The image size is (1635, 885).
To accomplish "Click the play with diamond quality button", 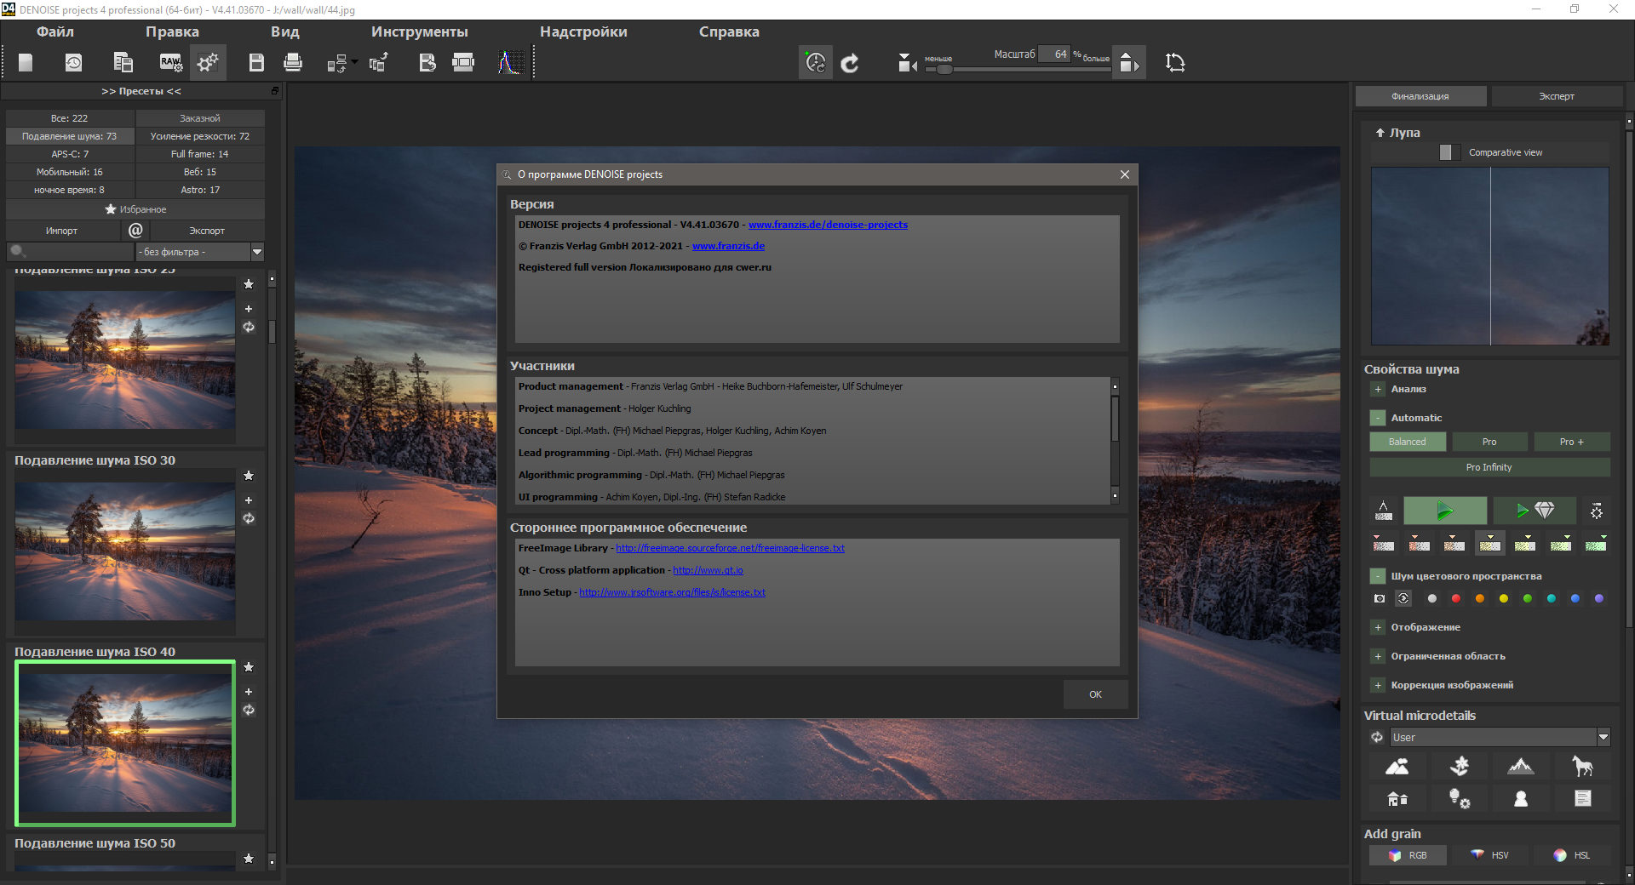I will click(x=1535, y=511).
